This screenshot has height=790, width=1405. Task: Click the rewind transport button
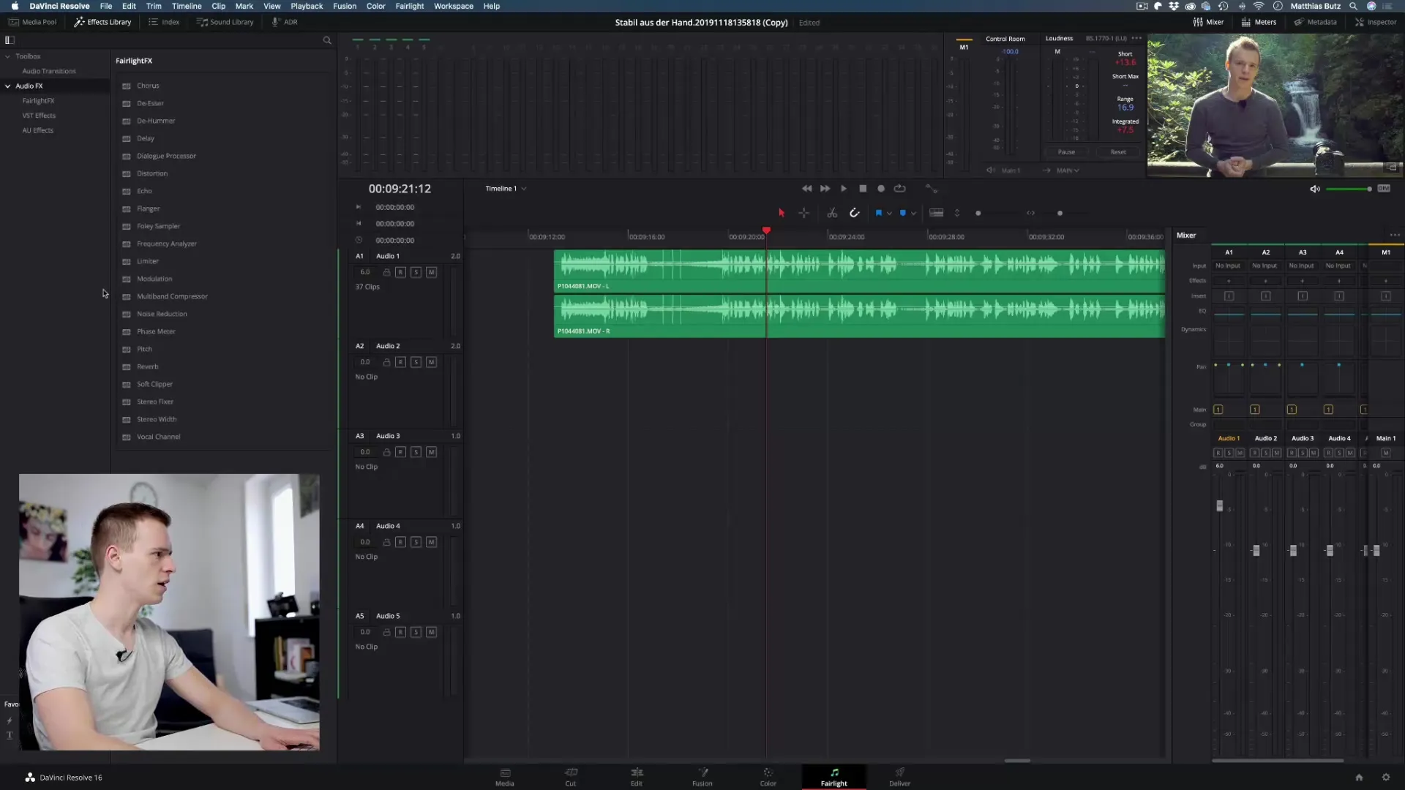tap(806, 189)
